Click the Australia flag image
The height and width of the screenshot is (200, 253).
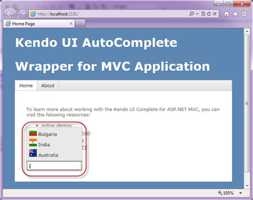pos(33,153)
